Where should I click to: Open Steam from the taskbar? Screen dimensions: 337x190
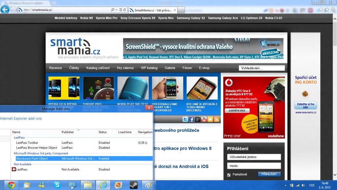pos(134,185)
